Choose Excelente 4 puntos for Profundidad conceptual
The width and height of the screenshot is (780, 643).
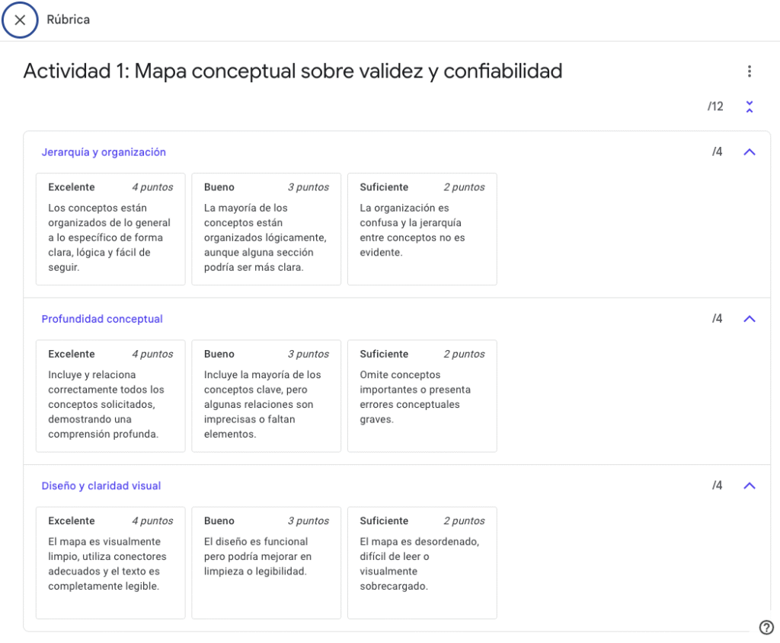pyautogui.click(x=110, y=396)
